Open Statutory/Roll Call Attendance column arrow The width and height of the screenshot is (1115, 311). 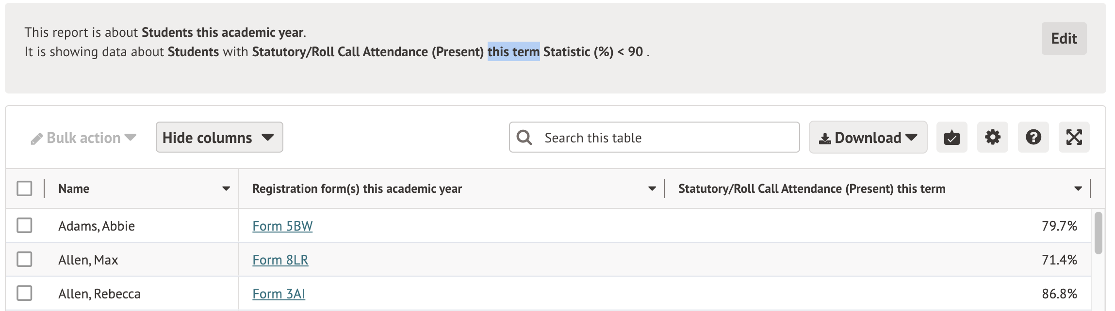coord(1078,188)
